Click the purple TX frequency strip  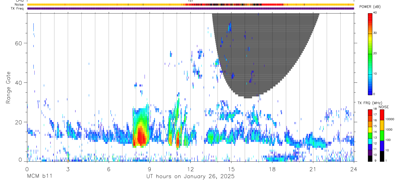(x=191, y=8)
